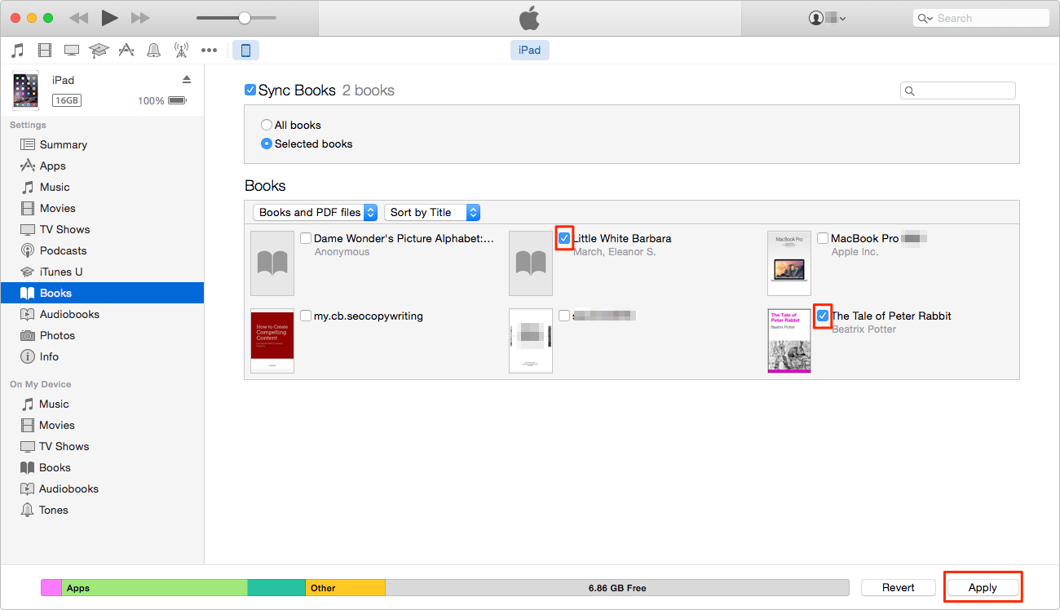The height and width of the screenshot is (610, 1060).
Task: Click the iPad tab at top center
Action: tap(530, 50)
